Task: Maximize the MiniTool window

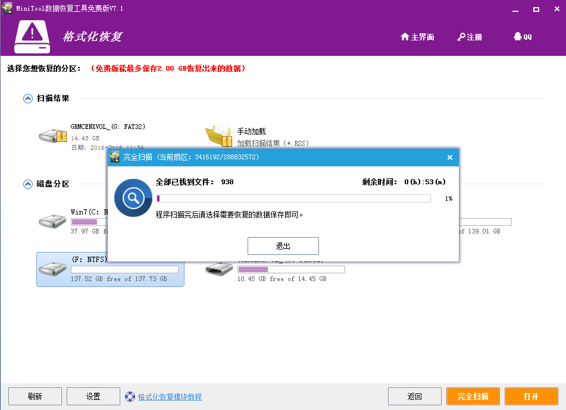Action: click(536, 9)
